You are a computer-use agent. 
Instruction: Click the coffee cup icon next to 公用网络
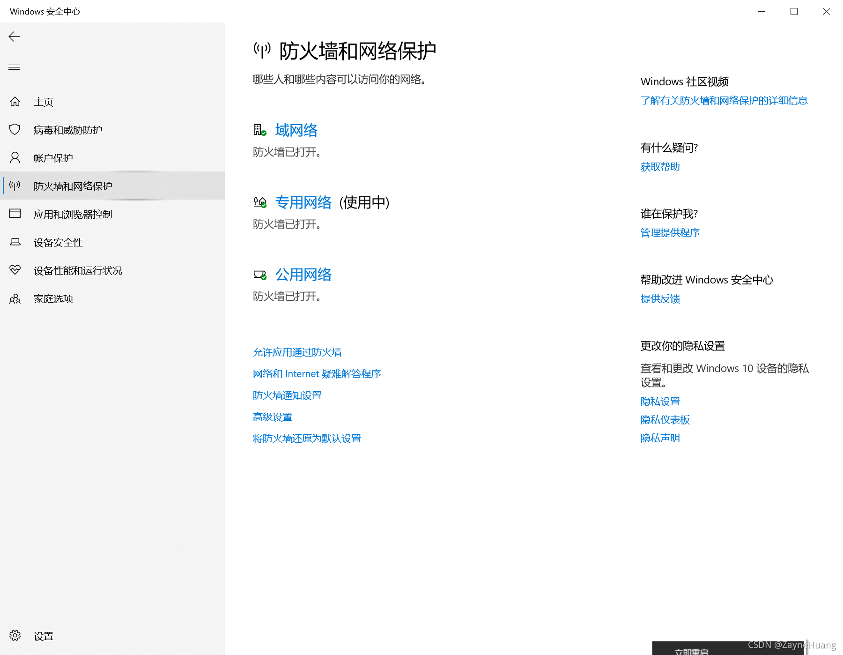click(259, 275)
